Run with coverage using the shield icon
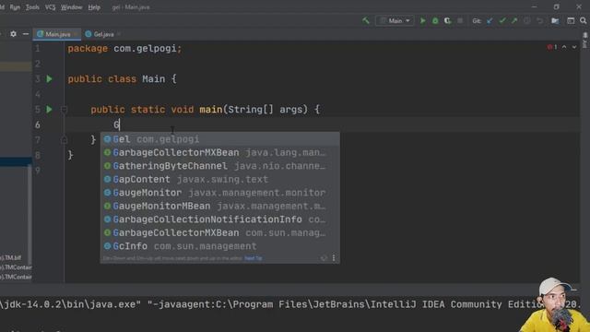 click(447, 20)
